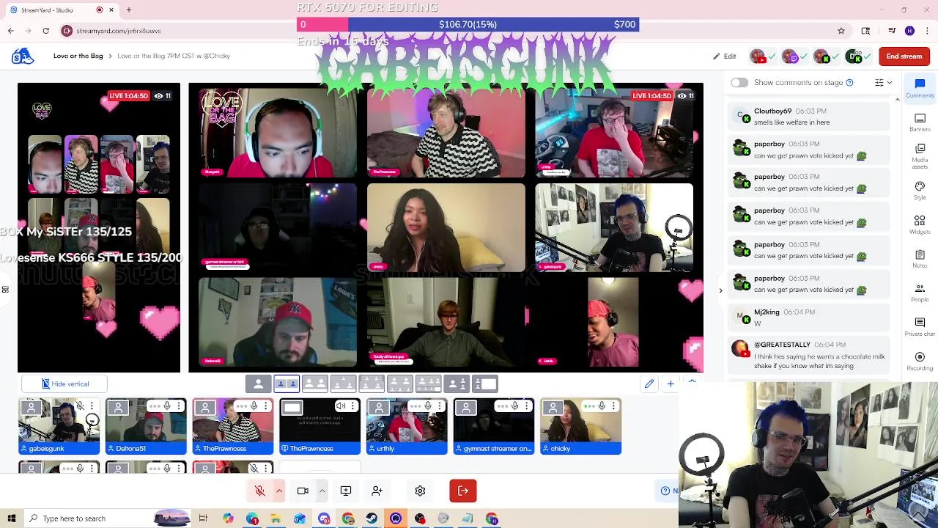Select the four-person layout icon
The width and height of the screenshot is (938, 528).
(372, 384)
